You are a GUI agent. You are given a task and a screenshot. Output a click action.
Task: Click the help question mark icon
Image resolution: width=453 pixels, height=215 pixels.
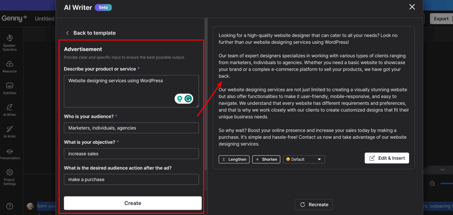[x=10, y=206]
